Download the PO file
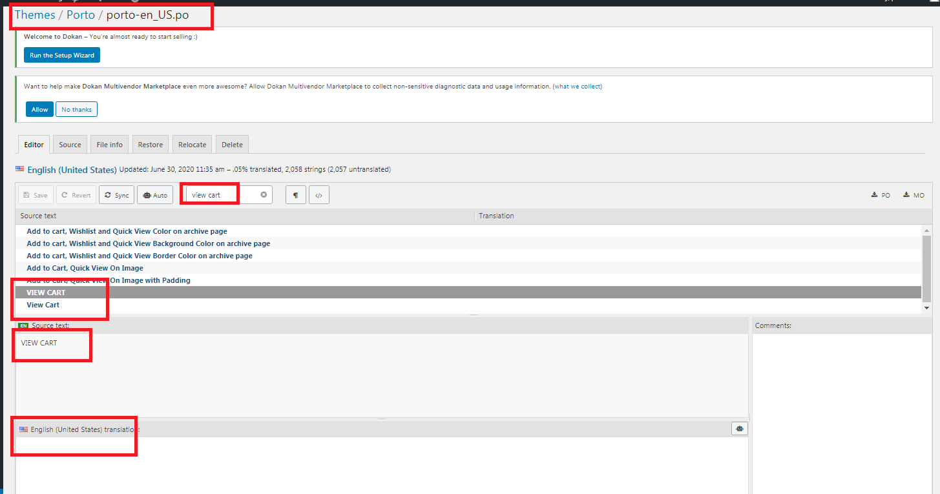This screenshot has width=940, height=494. (881, 195)
